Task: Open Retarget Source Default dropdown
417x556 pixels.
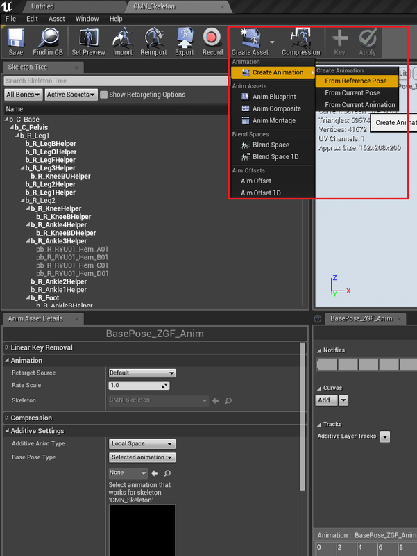Action: 142,373
